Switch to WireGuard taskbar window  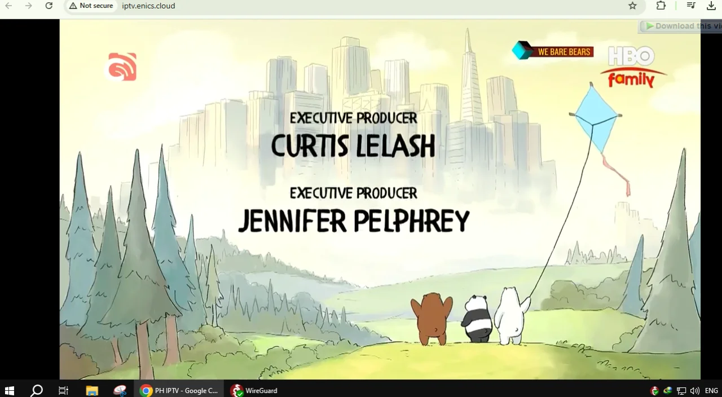pos(255,390)
